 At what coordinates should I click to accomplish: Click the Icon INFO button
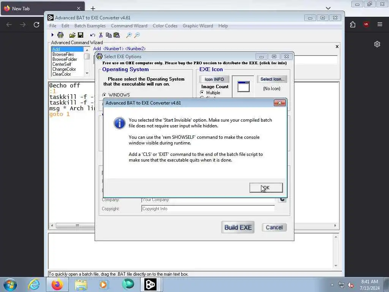tap(214, 79)
